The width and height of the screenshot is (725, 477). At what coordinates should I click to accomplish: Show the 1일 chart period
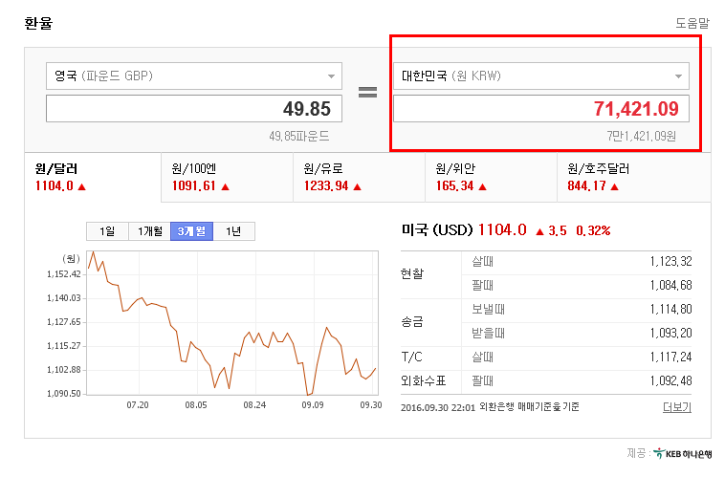click(107, 231)
